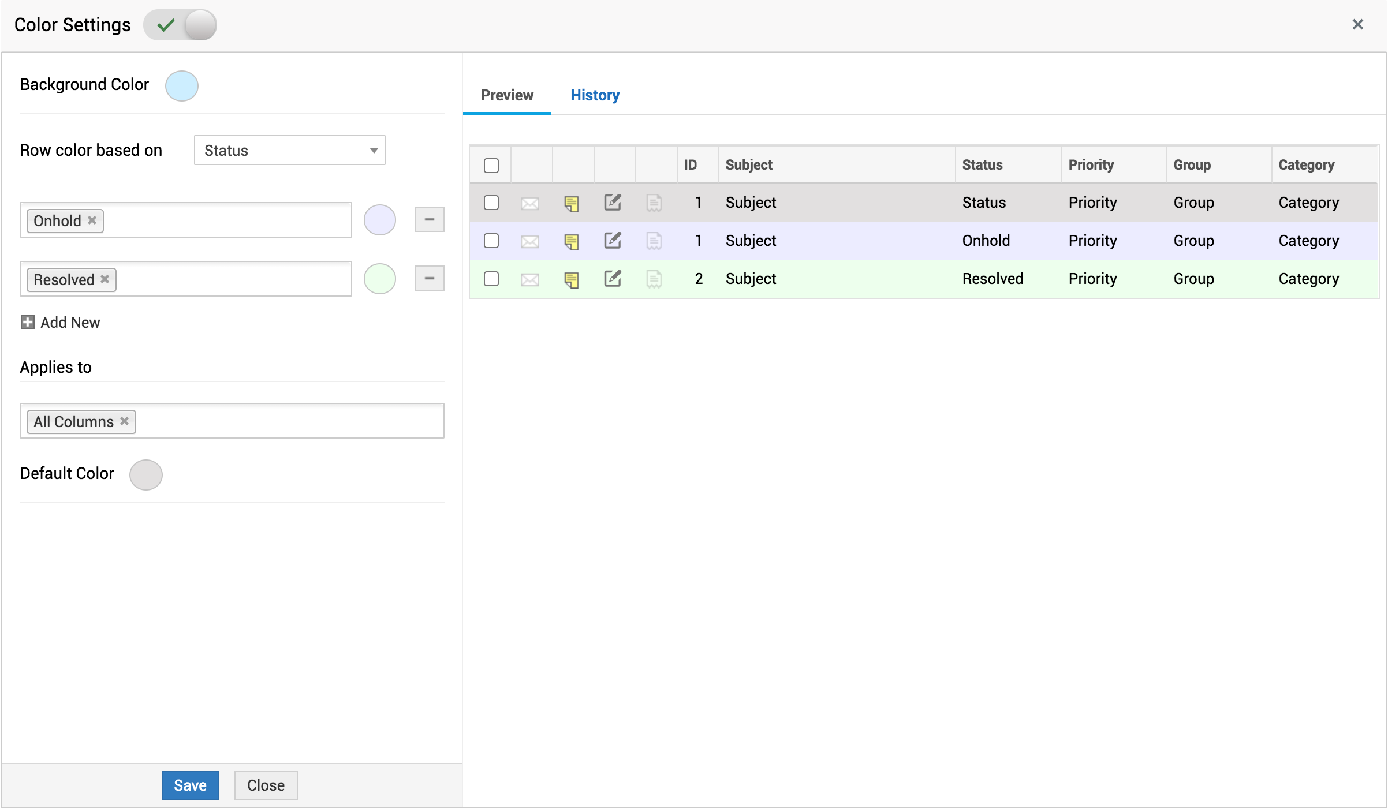Image resolution: width=1388 pixels, height=808 pixels.
Task: Open the Background Color swatch
Action: point(182,86)
